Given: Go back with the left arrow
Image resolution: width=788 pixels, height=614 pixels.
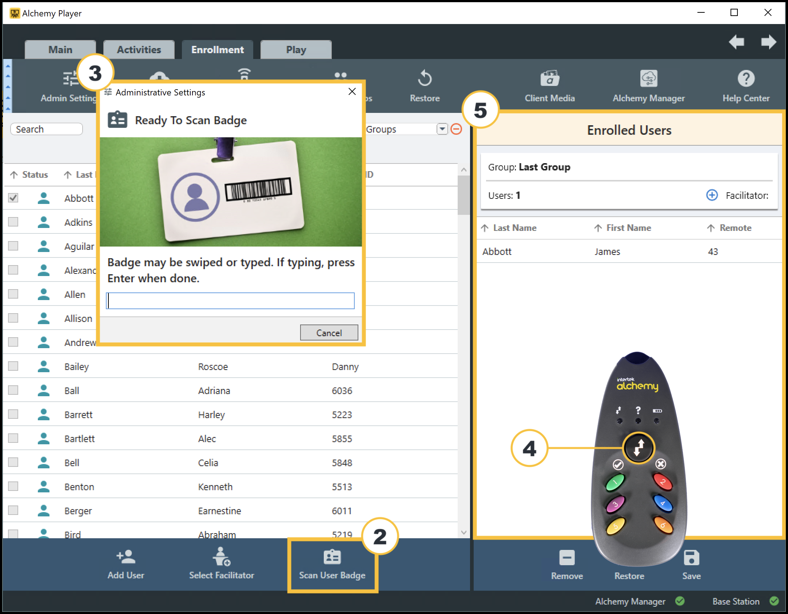Looking at the screenshot, I should [736, 42].
